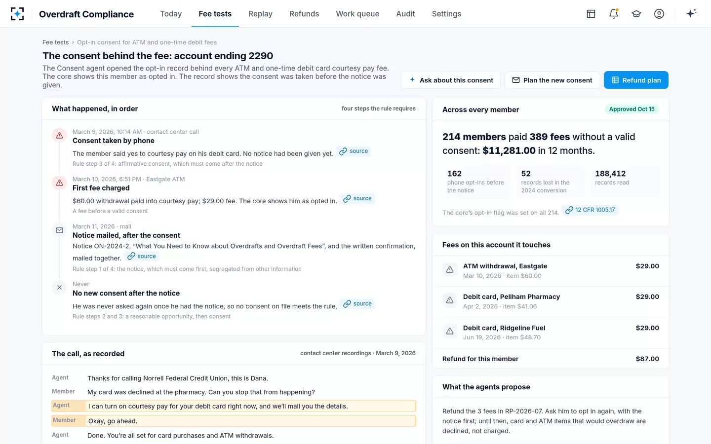This screenshot has width=711, height=444.
Task: Click 'Refund for this member' total row
Action: tap(551, 359)
